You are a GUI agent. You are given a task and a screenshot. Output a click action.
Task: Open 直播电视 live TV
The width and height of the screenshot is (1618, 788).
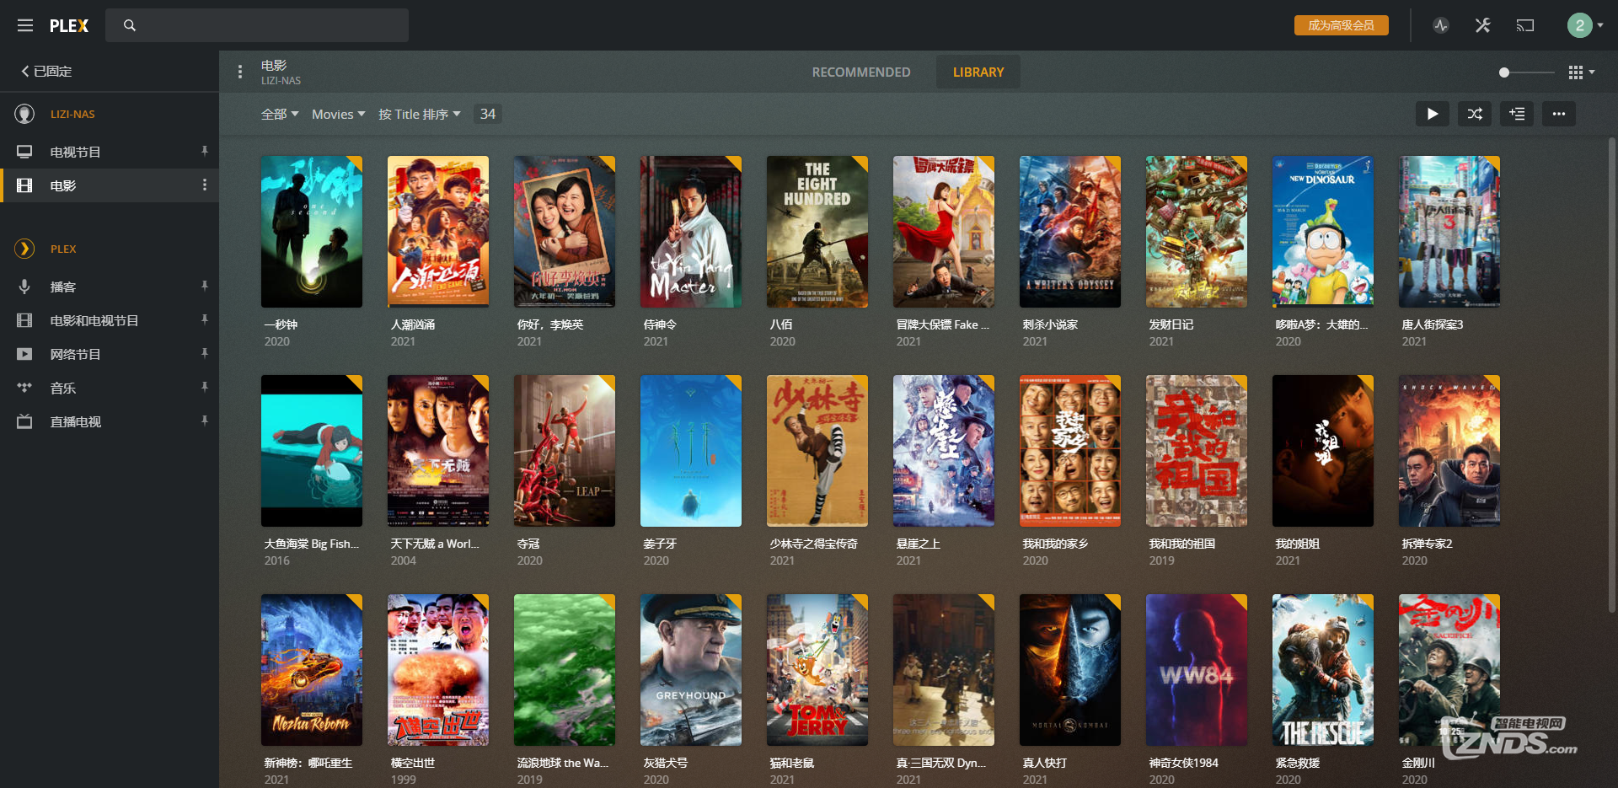pos(75,421)
